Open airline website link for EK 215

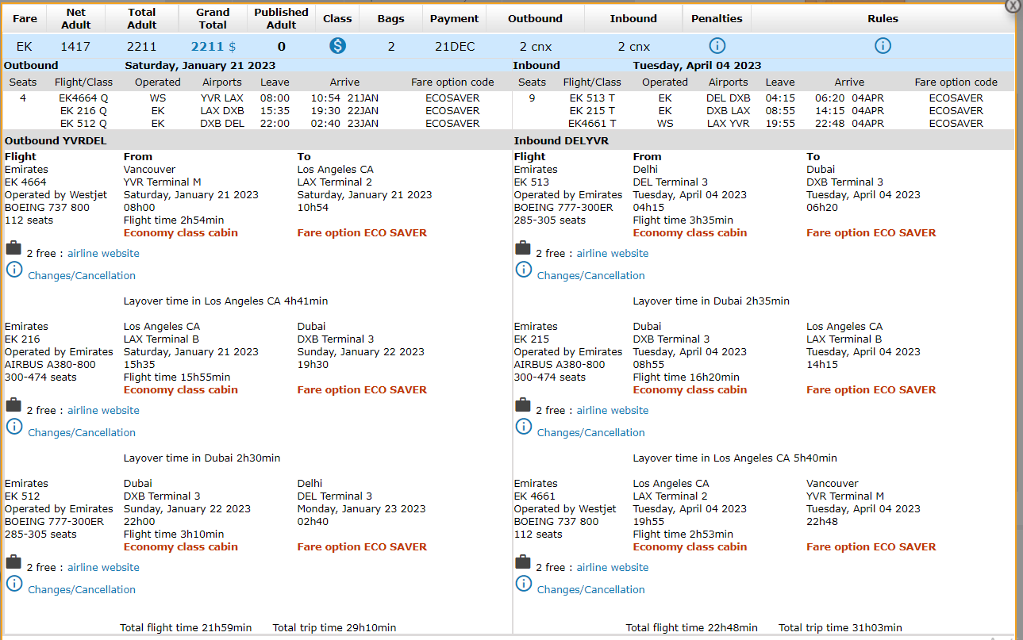[x=613, y=411]
